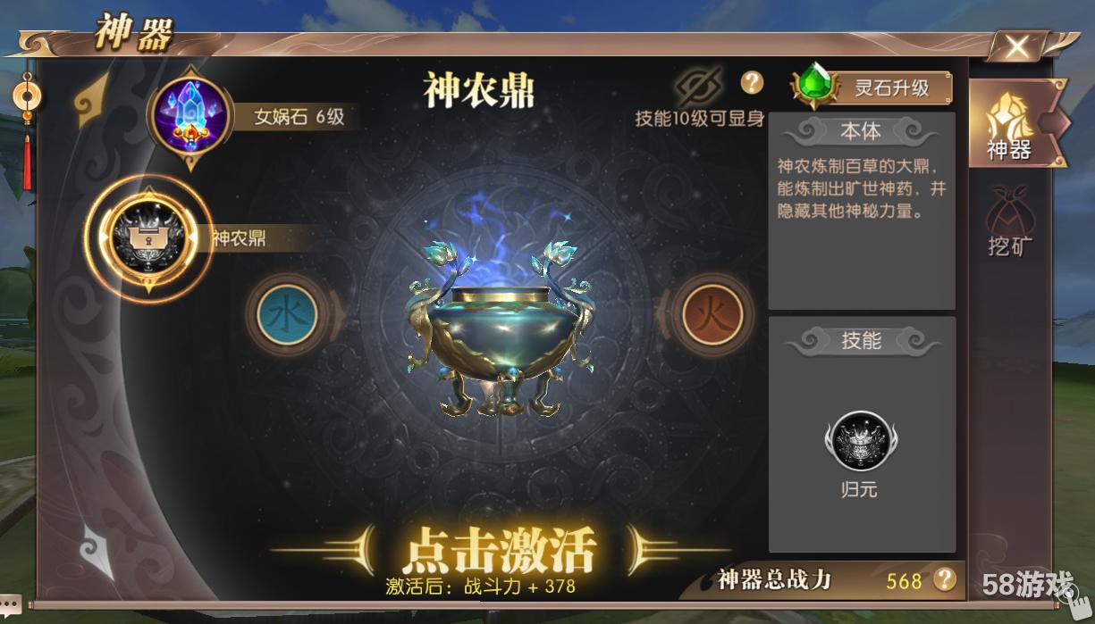Select the 女娲石 6级 label
This screenshot has height=624, width=1095.
(299, 116)
